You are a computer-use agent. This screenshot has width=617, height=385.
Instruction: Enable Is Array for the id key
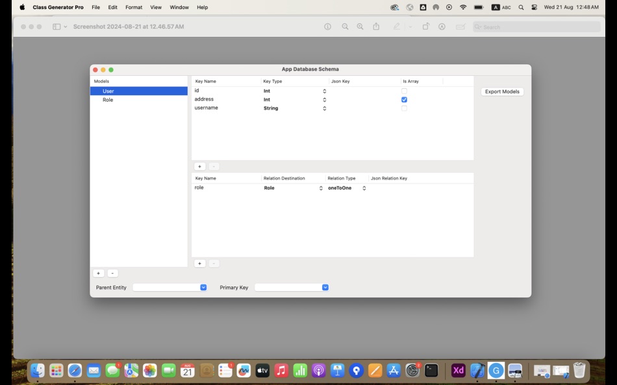point(404,91)
